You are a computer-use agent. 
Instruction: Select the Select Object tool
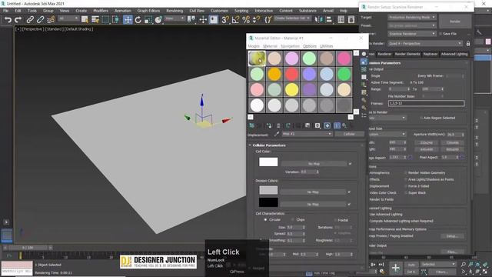pyautogui.click(x=85, y=20)
